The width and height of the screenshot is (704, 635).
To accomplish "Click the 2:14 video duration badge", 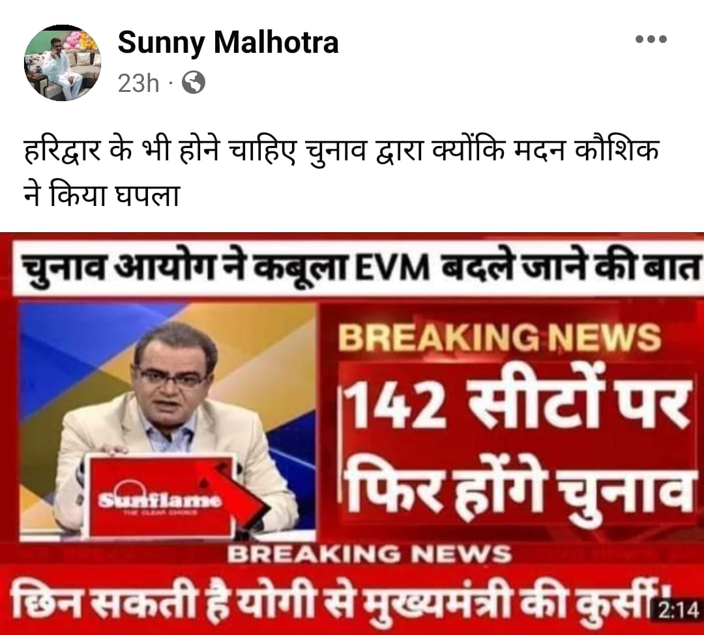I will point(678,611).
